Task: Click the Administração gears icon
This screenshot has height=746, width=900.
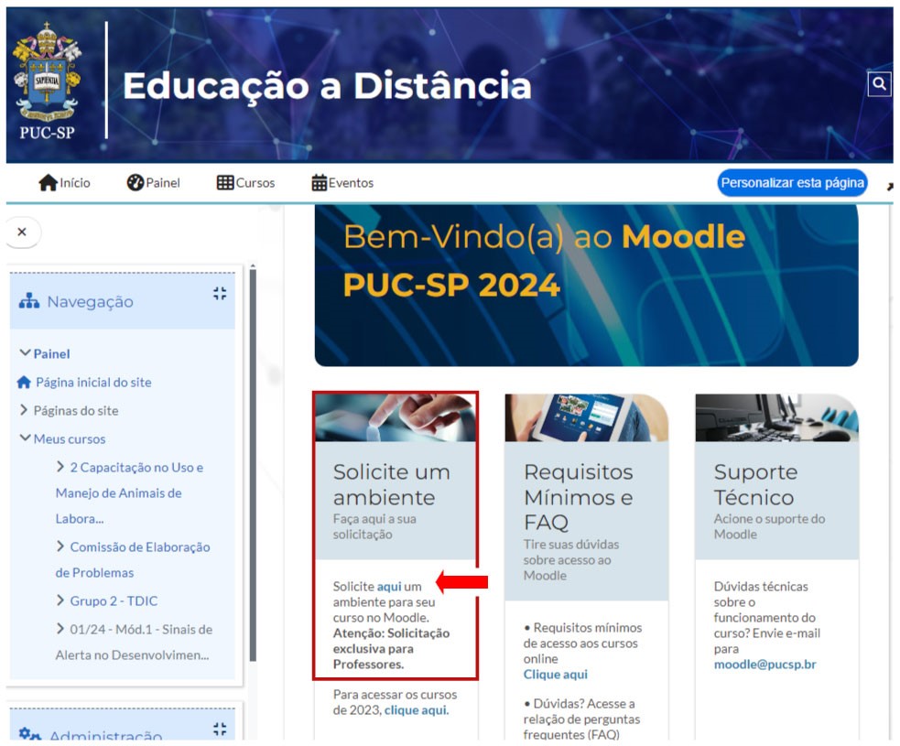Action: click(29, 733)
